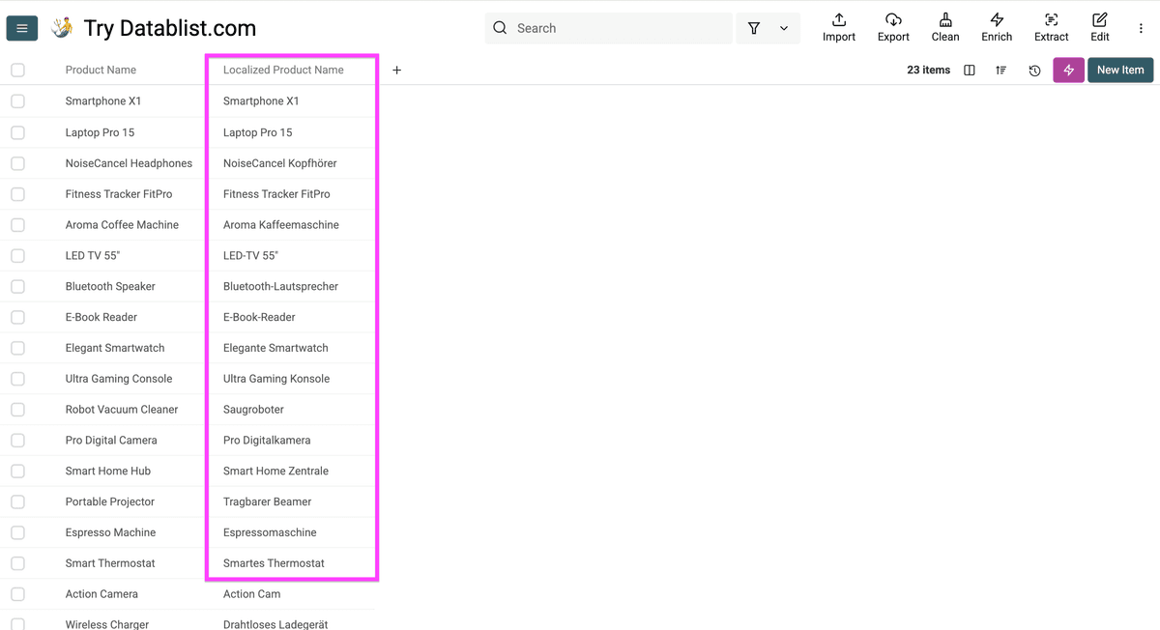Tick the checkbox for Smartphone X1
Image resolution: width=1160 pixels, height=630 pixels.
click(17, 100)
